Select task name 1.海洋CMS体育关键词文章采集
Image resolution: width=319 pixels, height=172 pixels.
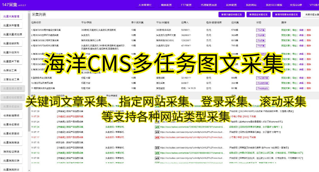46,30
